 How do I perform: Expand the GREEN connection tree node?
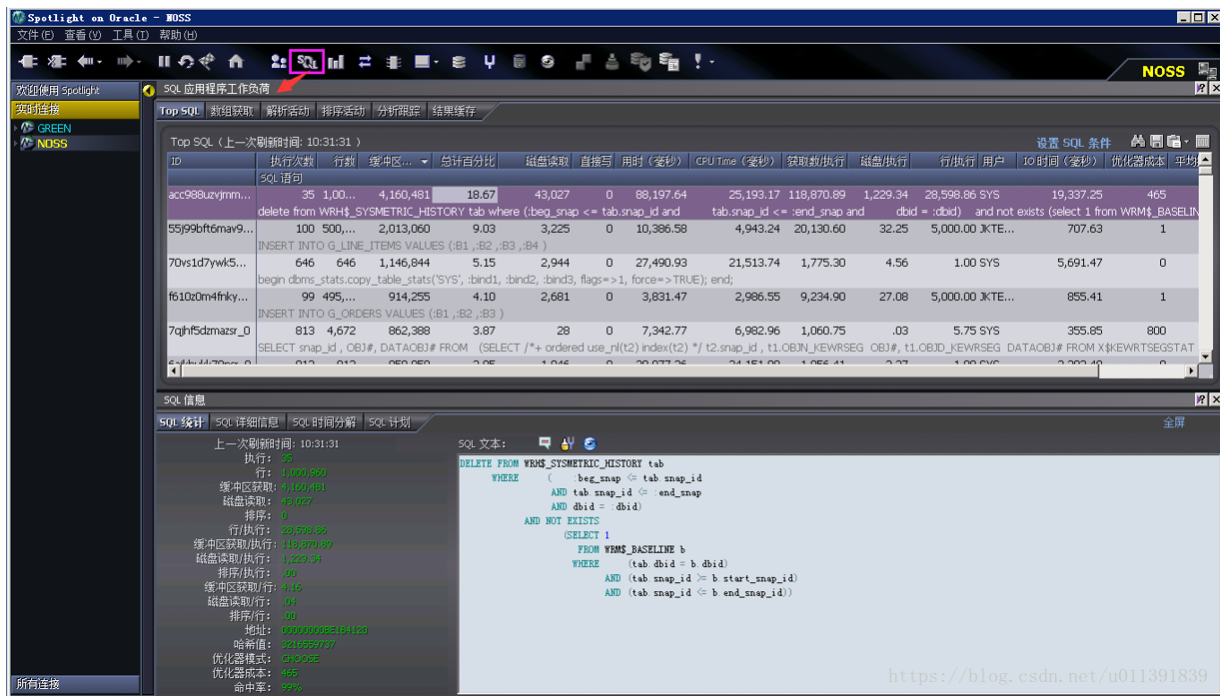[x=16, y=128]
